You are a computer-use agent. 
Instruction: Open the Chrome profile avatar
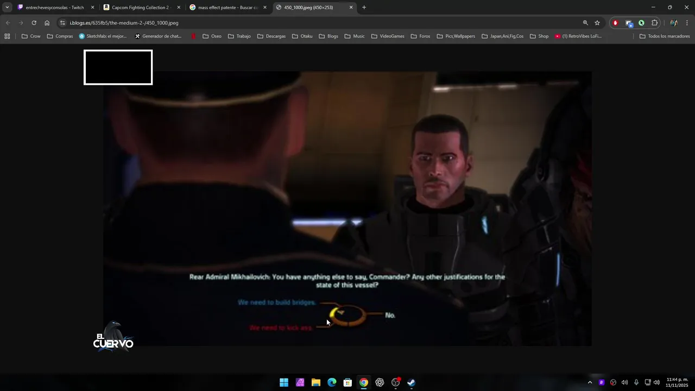tap(673, 23)
